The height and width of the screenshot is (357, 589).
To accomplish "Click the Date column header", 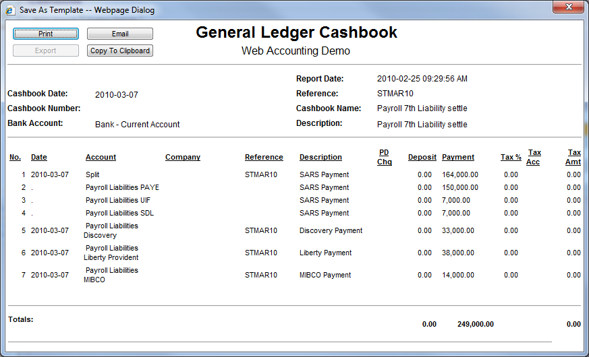I will coord(39,157).
